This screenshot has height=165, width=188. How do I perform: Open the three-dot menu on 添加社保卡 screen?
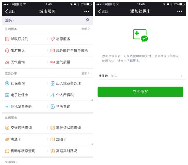(179, 11)
